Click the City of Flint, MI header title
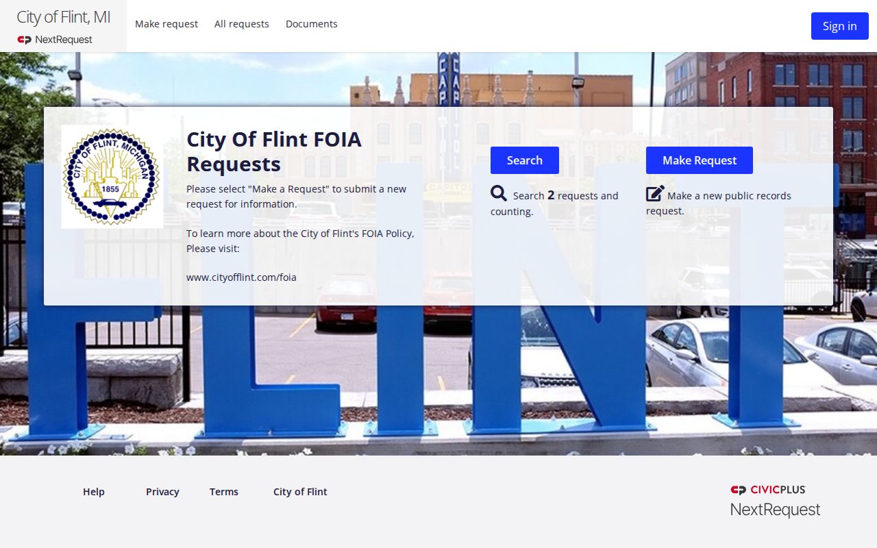This screenshot has height=548, width=877. pos(63,17)
